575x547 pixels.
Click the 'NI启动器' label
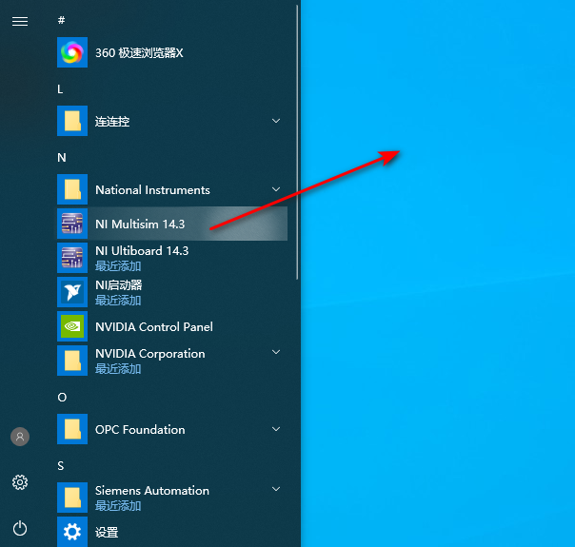[119, 285]
